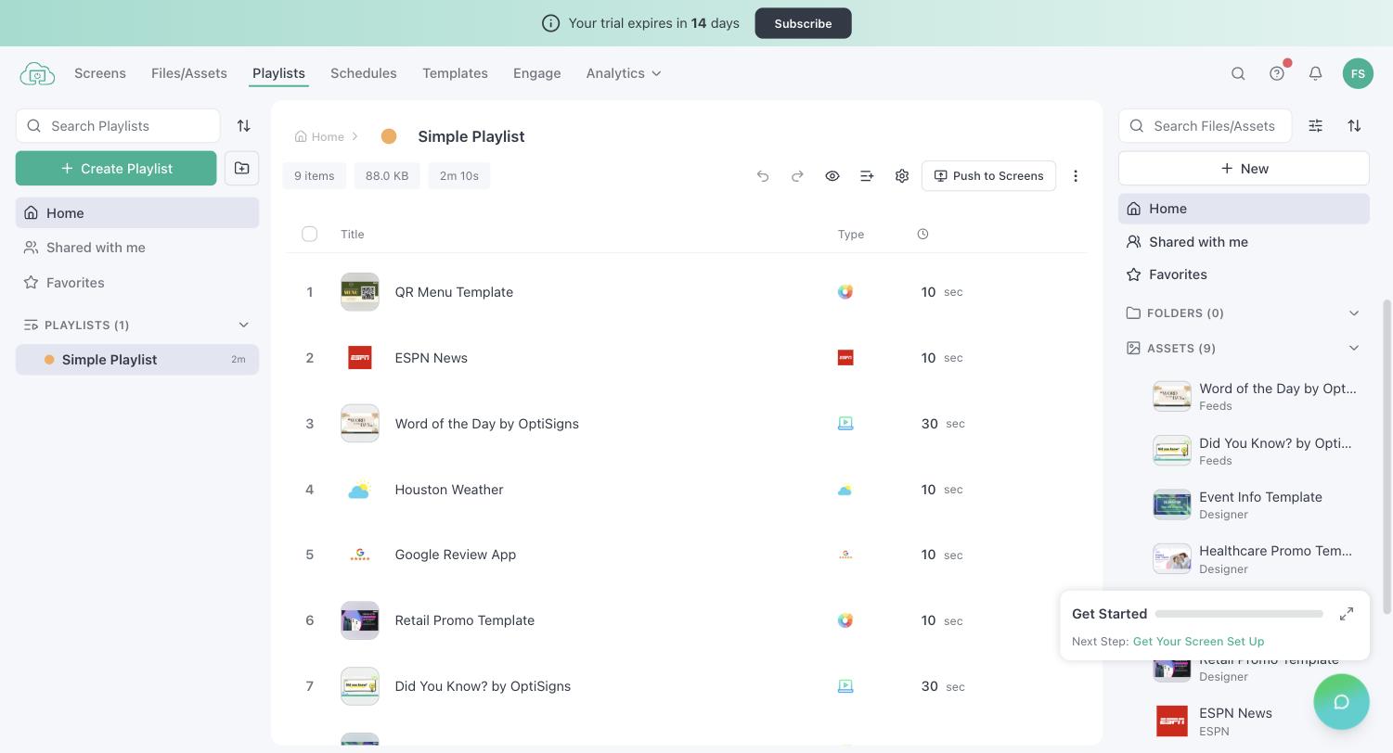Expand the Get Started panel
1393x753 pixels.
(1347, 614)
